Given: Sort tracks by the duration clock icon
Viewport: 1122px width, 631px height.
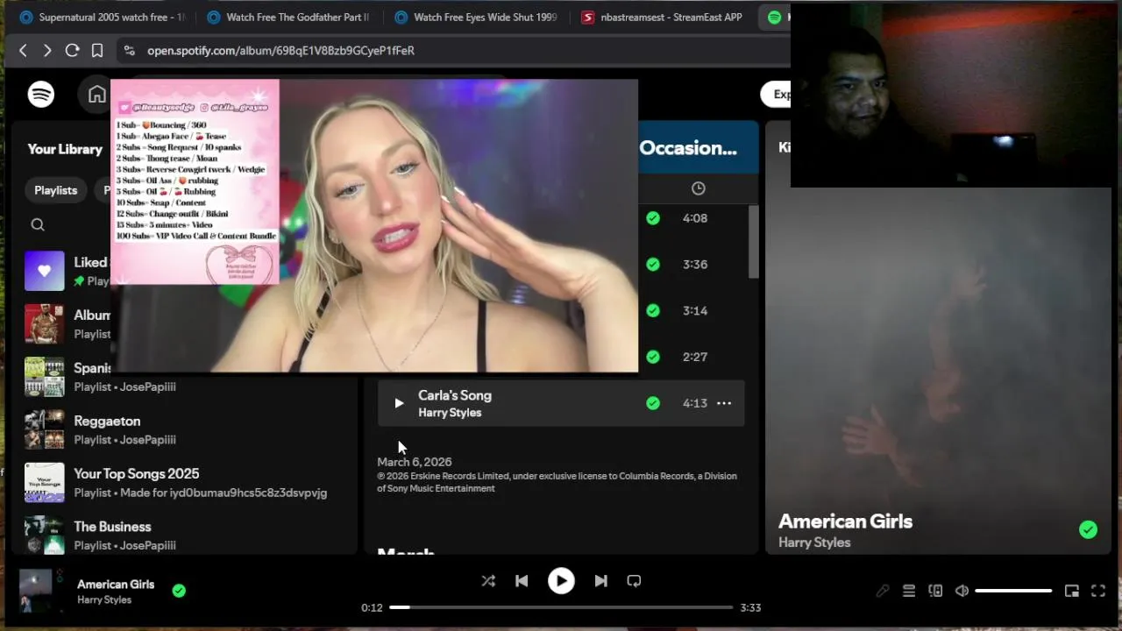Looking at the screenshot, I should pyautogui.click(x=698, y=188).
